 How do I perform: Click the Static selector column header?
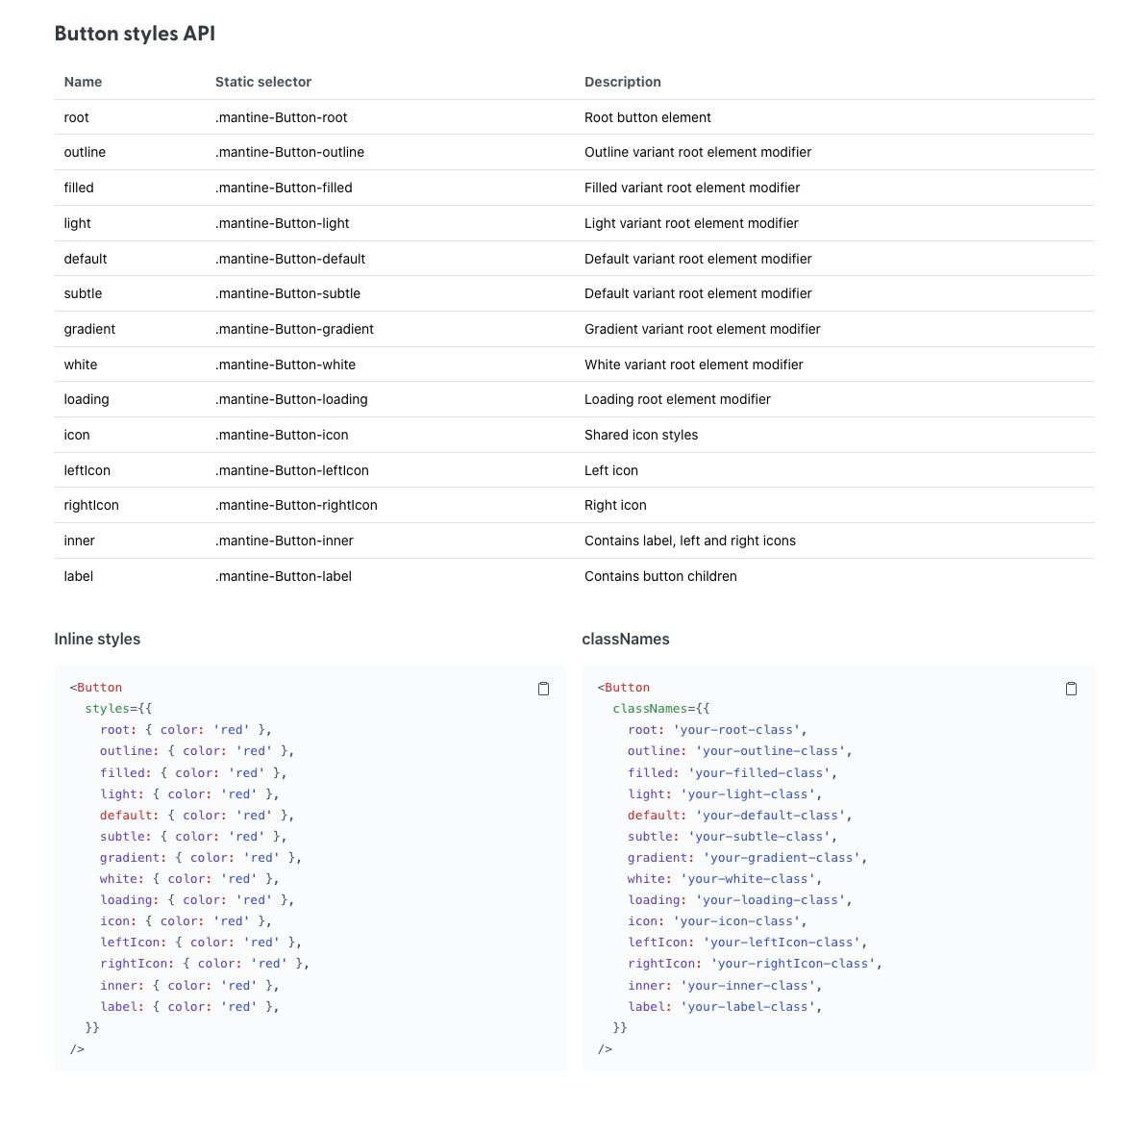coord(263,82)
